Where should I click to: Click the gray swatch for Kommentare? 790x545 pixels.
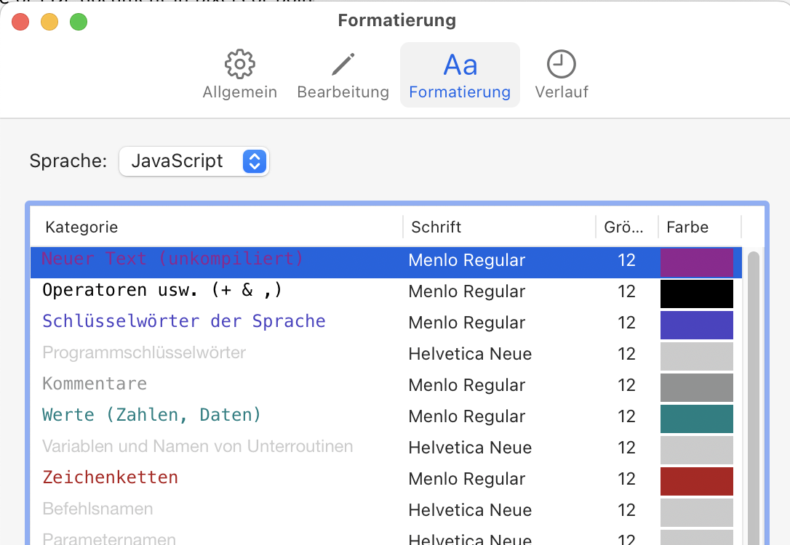696,387
